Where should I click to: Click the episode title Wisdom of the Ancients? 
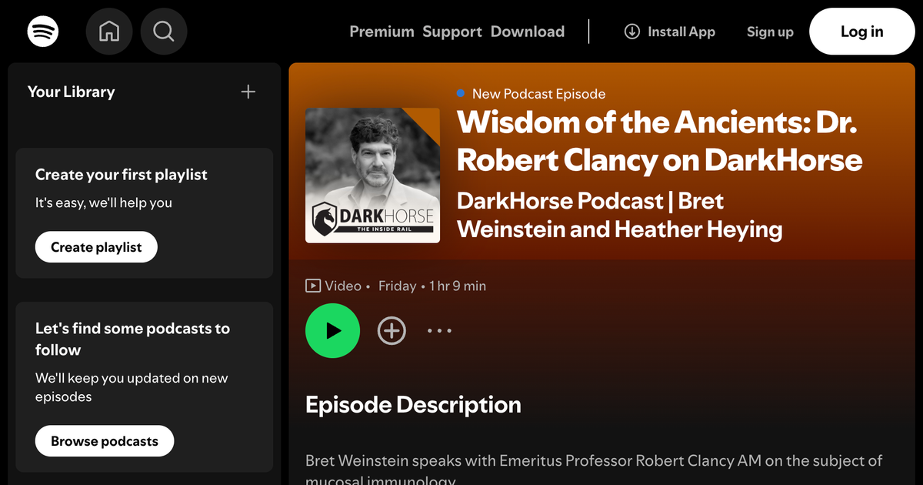click(x=659, y=141)
